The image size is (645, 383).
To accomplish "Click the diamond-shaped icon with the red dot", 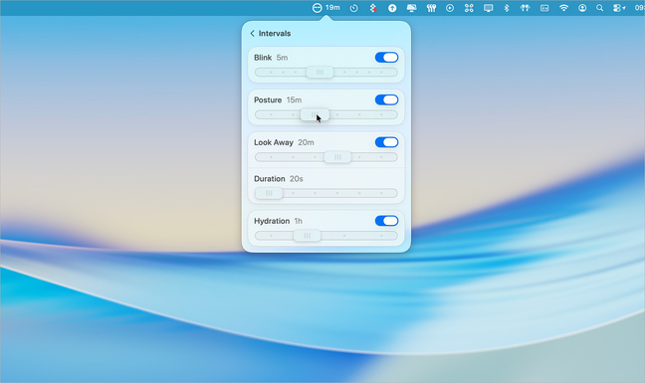I will click(372, 8).
